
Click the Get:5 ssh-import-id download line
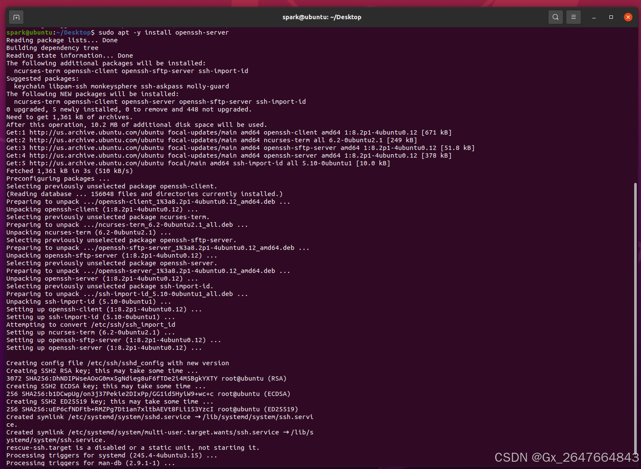[198, 163]
